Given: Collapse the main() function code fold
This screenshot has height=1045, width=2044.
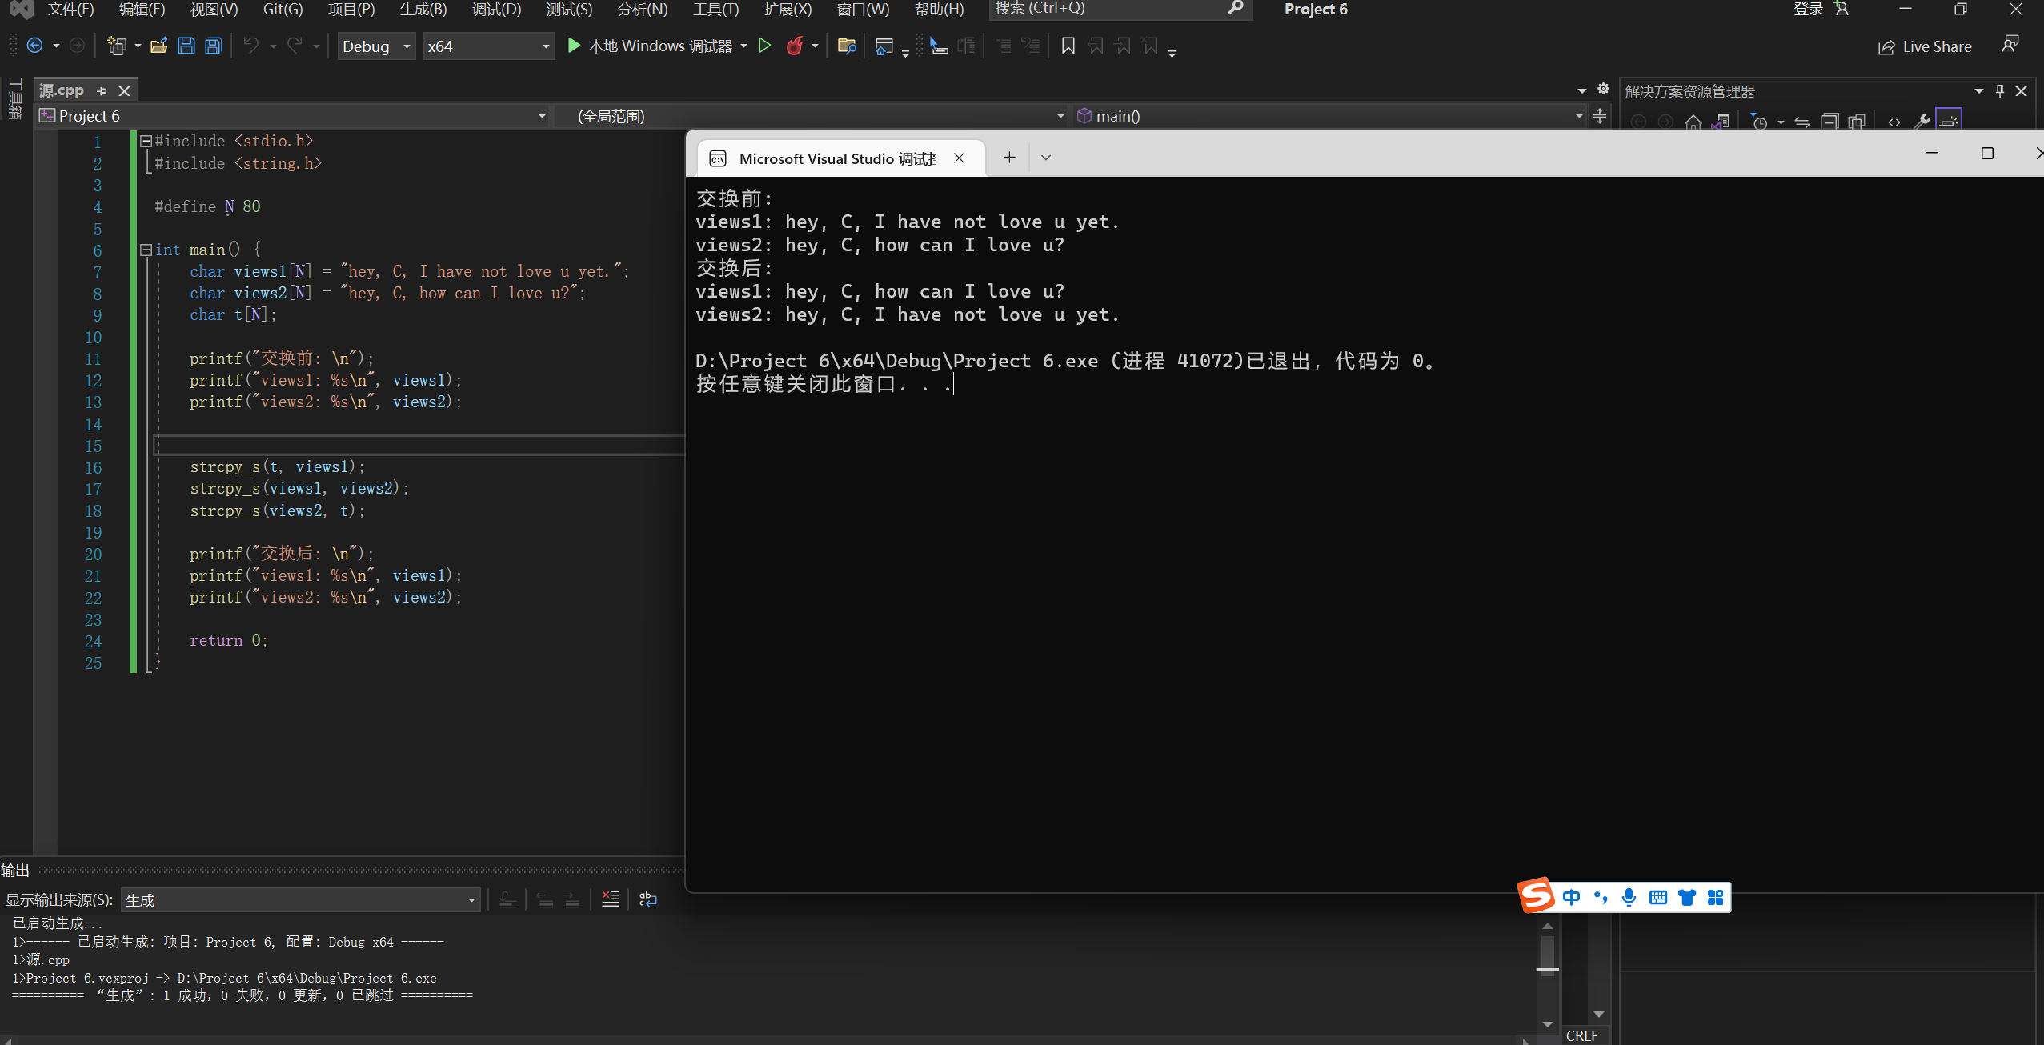Looking at the screenshot, I should pos(146,250).
